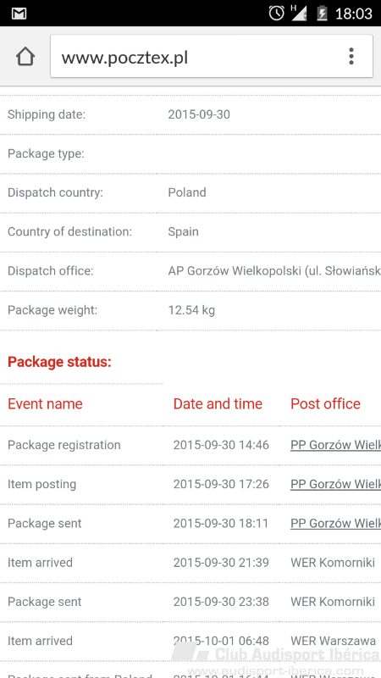381x678 pixels.
Task: Tap the browser home icon
Action: point(25,57)
